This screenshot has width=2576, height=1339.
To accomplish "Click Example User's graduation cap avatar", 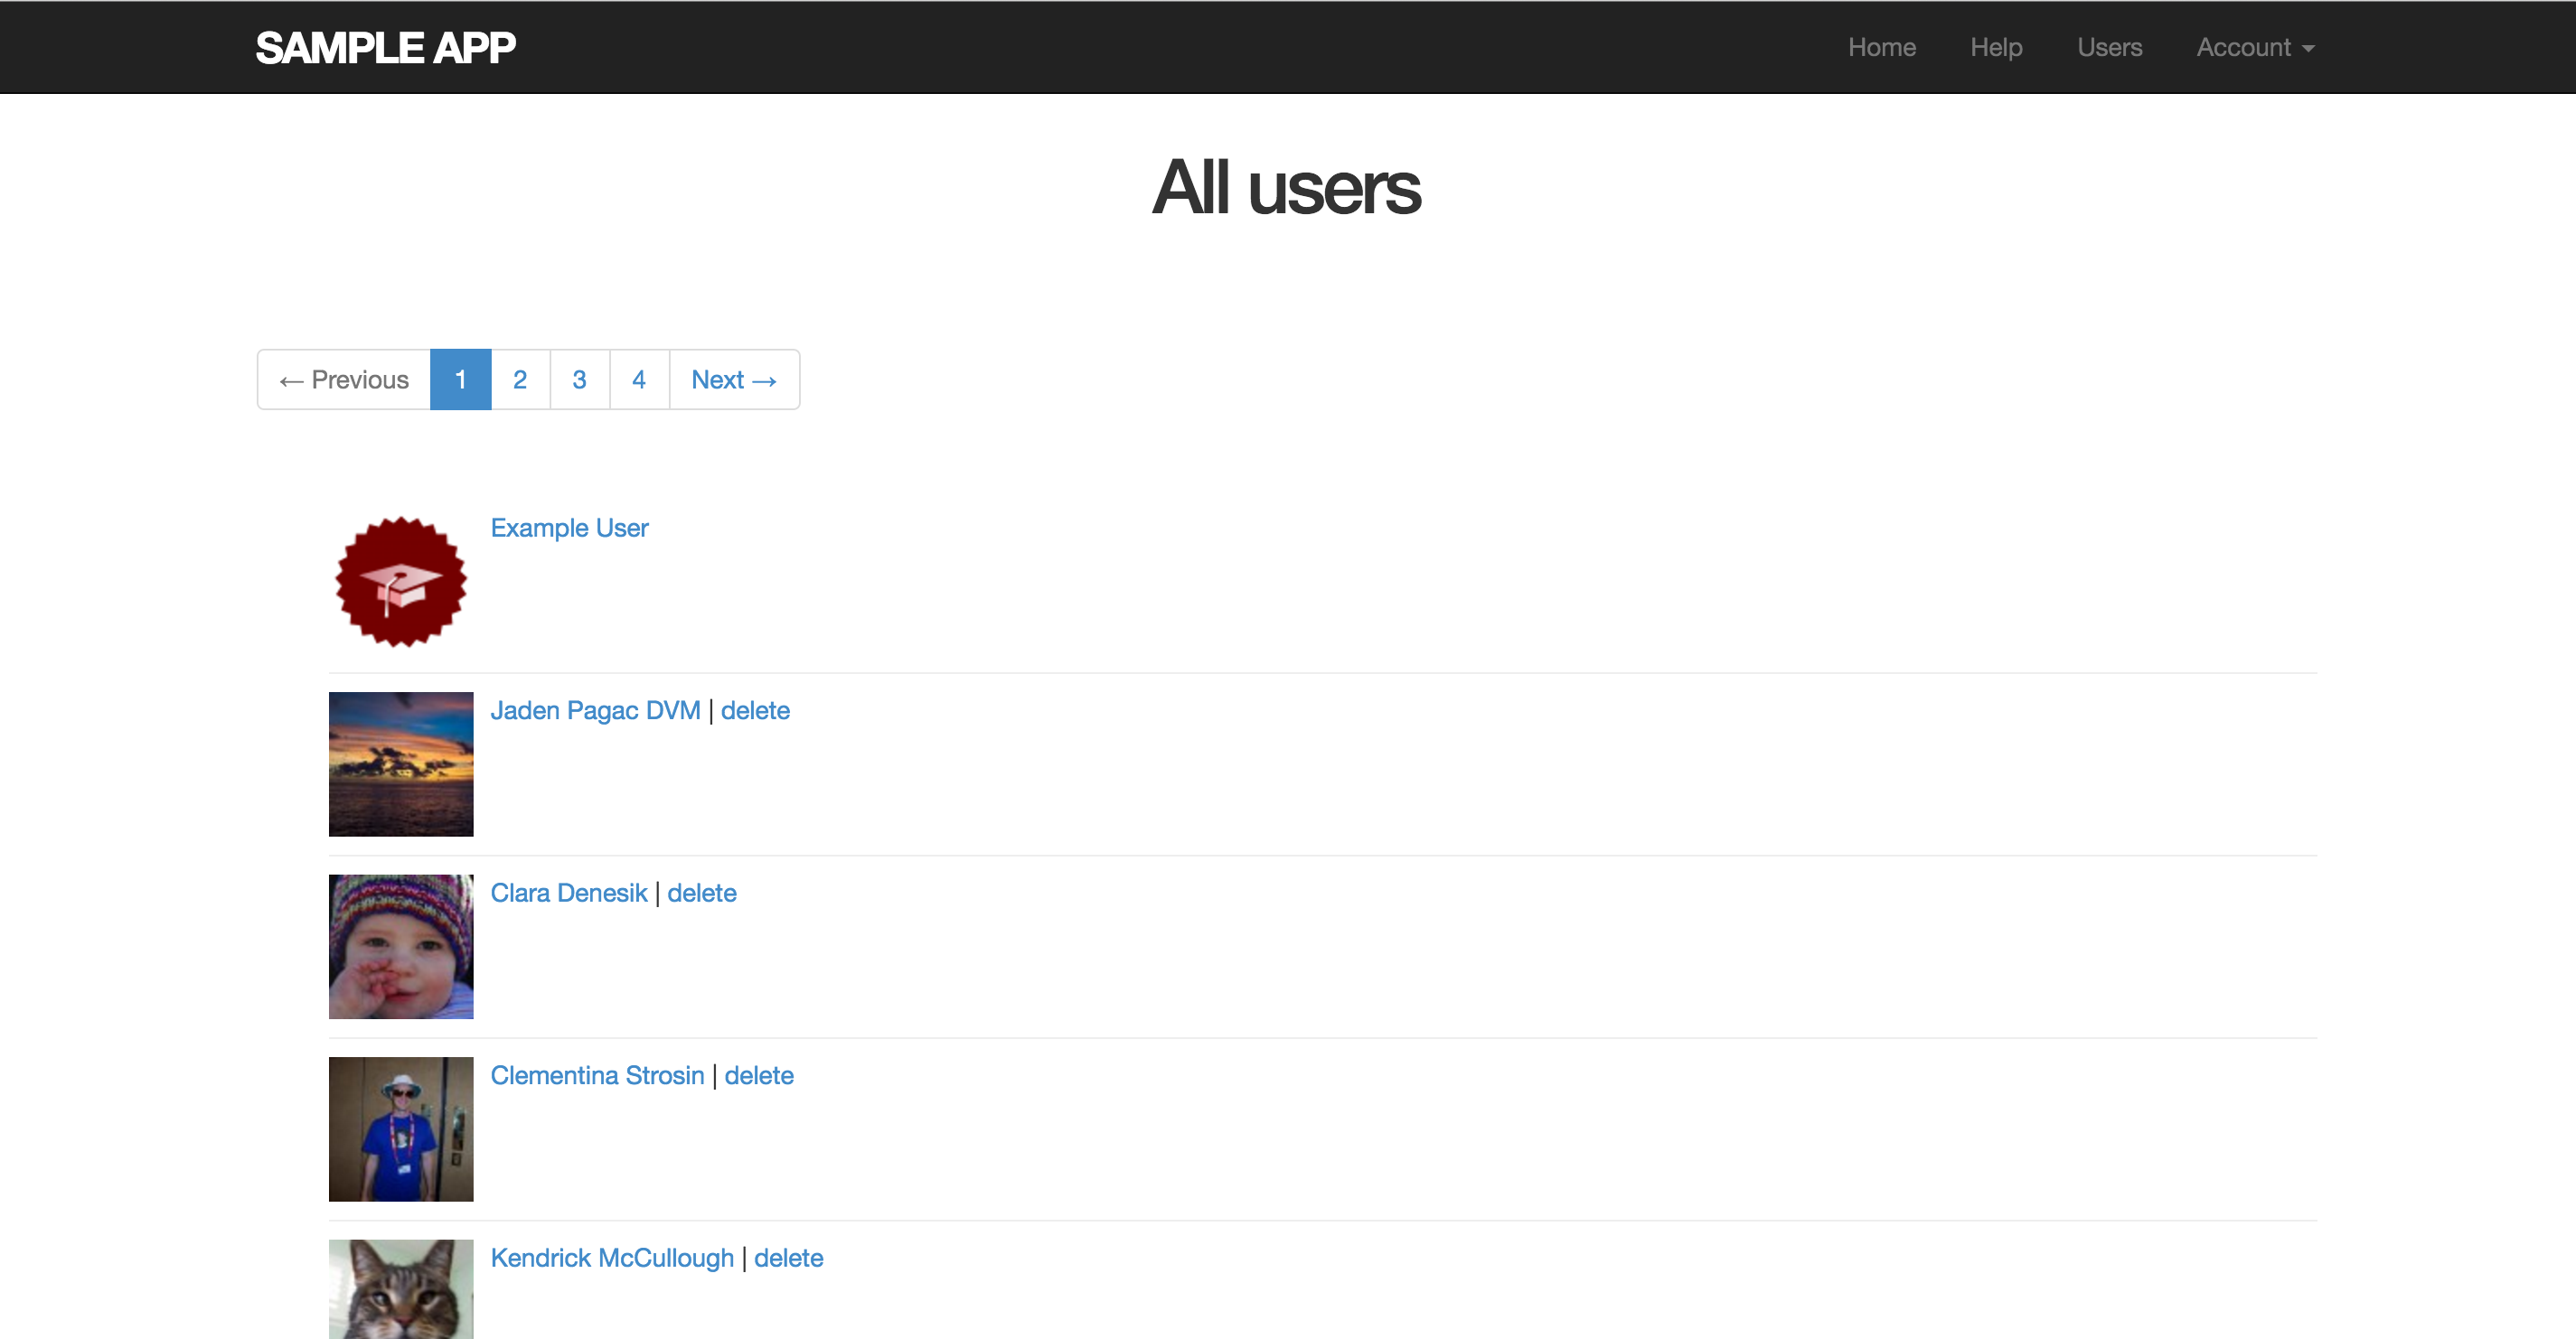I will click(401, 582).
